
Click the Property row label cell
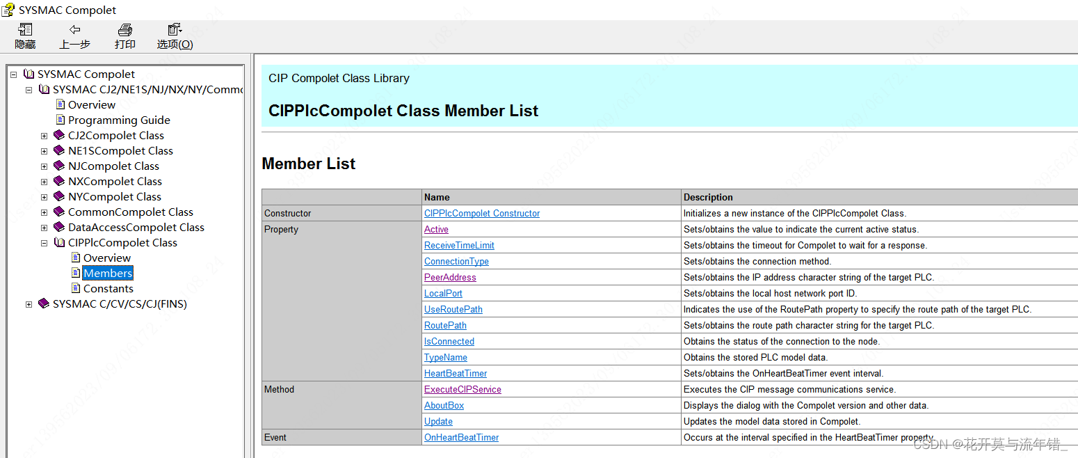coord(341,301)
